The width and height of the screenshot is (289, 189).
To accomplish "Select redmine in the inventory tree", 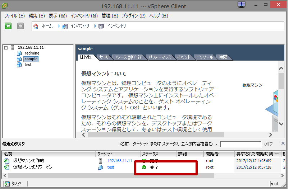I will [32, 53].
